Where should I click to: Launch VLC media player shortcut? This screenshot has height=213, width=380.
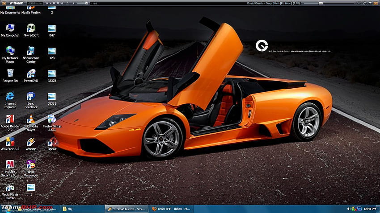(x=31, y=123)
